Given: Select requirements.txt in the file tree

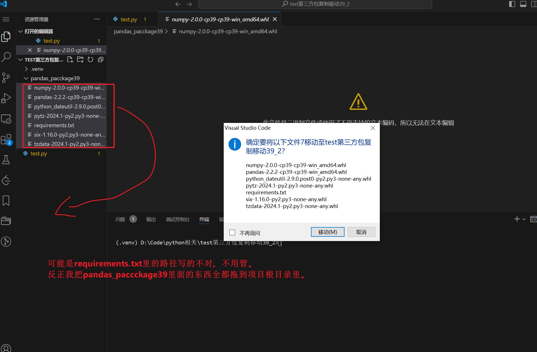Looking at the screenshot, I should pyautogui.click(x=54, y=125).
